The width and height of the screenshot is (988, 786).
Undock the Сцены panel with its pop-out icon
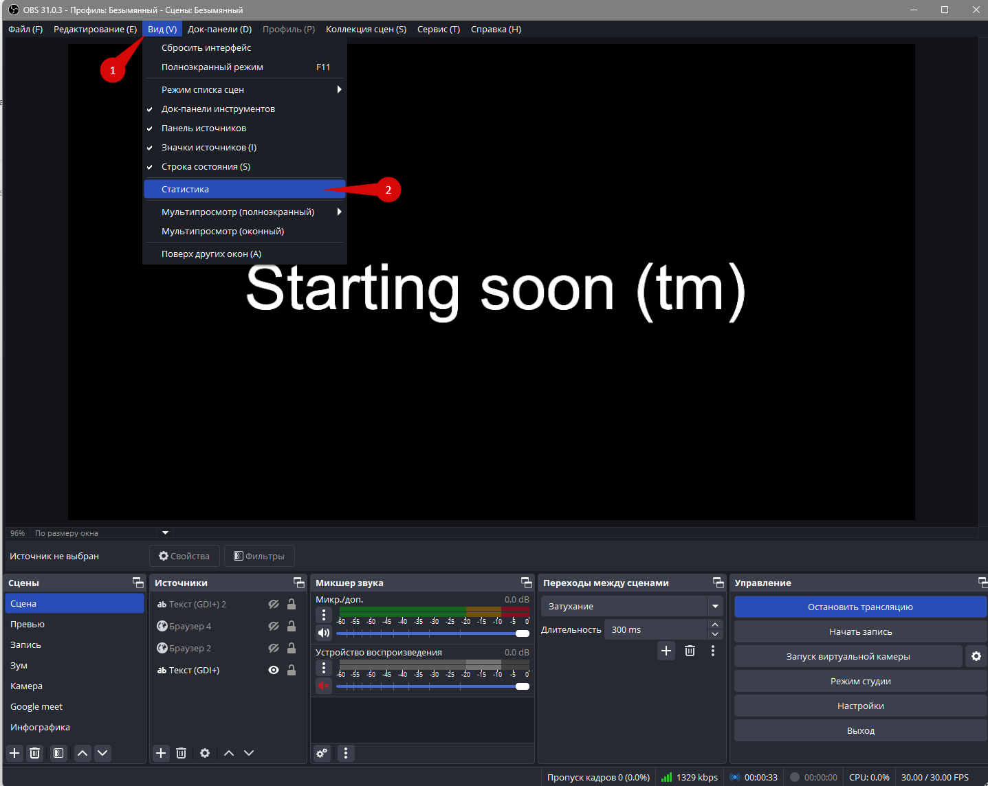tap(138, 583)
